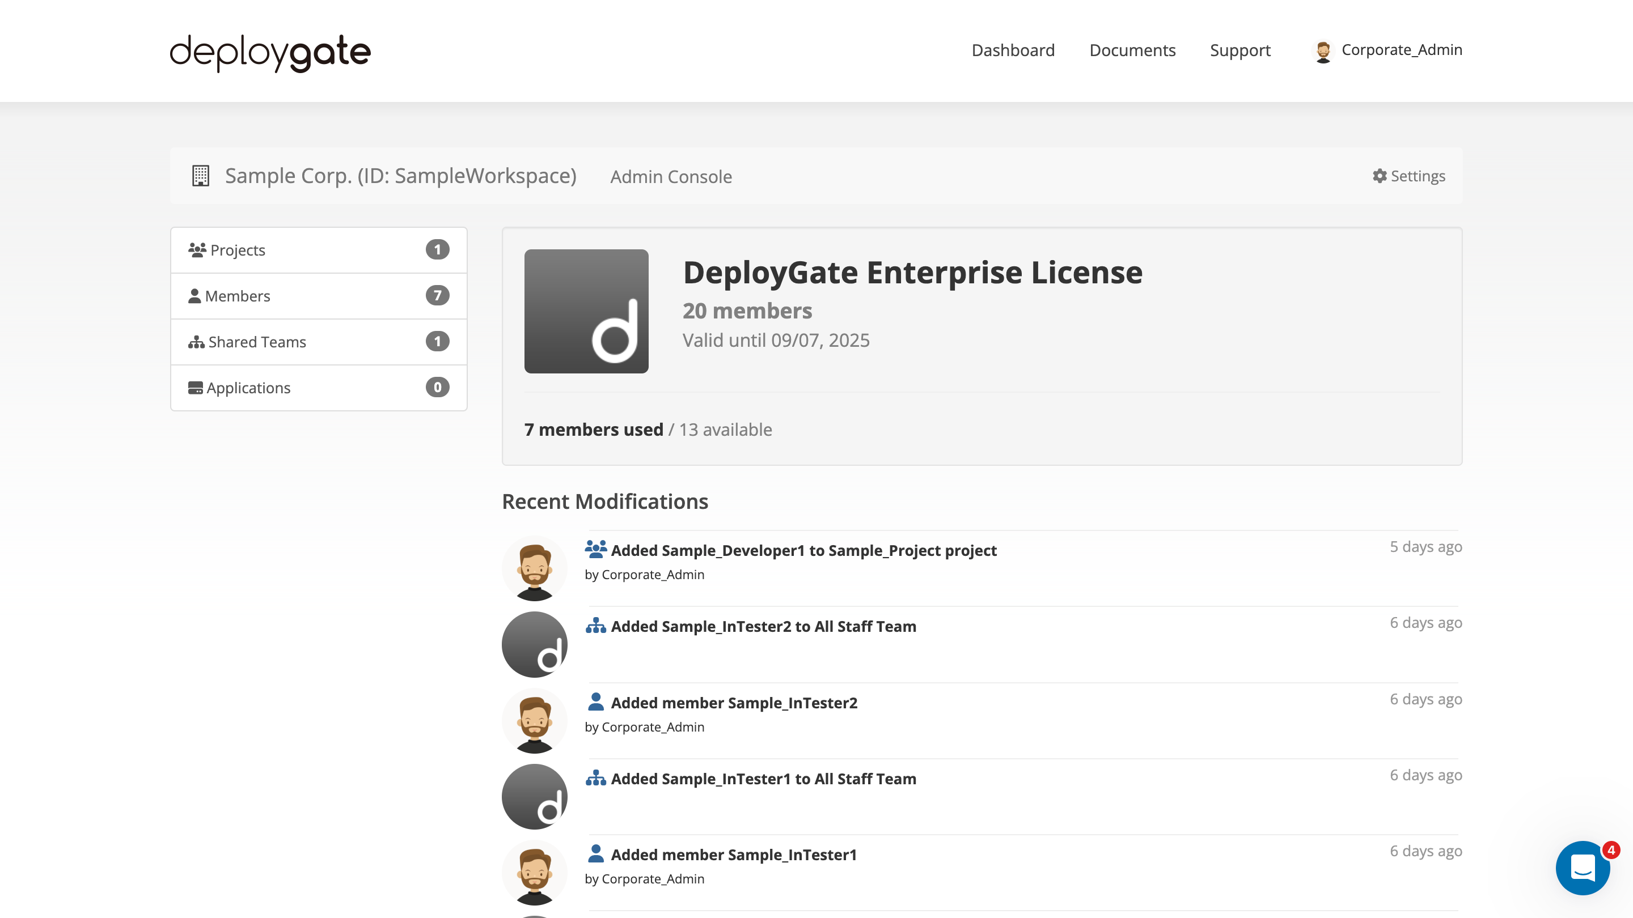Open the Shared Teams sidebar item
1633x918 pixels.
(318, 342)
